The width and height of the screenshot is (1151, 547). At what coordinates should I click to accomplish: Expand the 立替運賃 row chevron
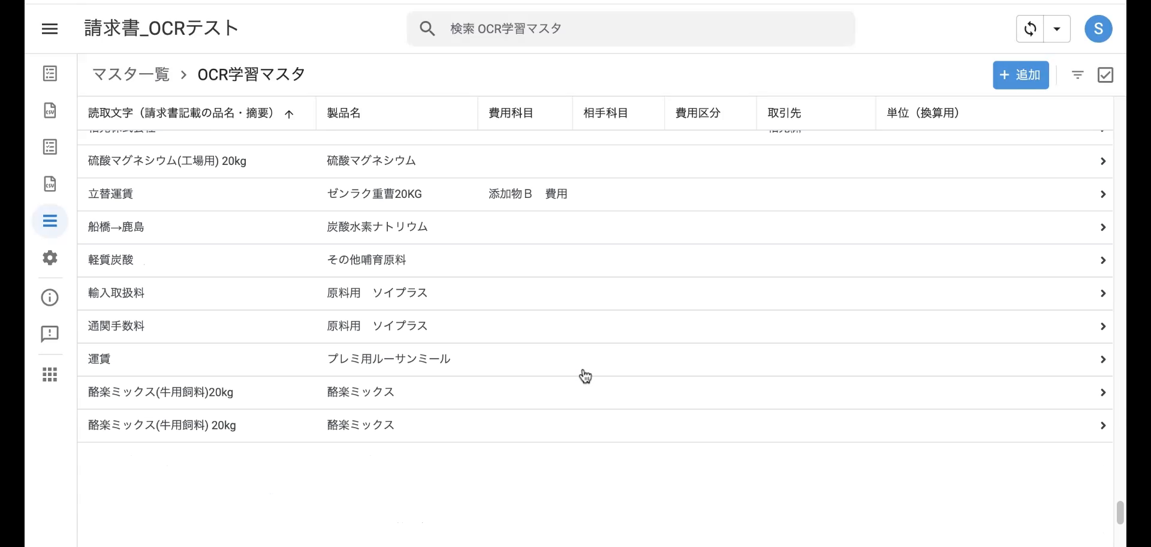point(1102,194)
